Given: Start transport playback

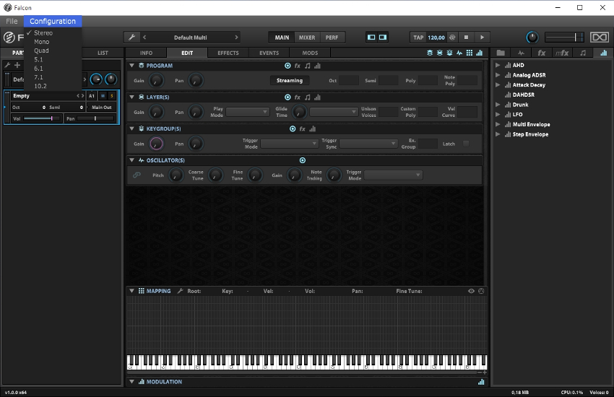Looking at the screenshot, I should click(x=482, y=37).
